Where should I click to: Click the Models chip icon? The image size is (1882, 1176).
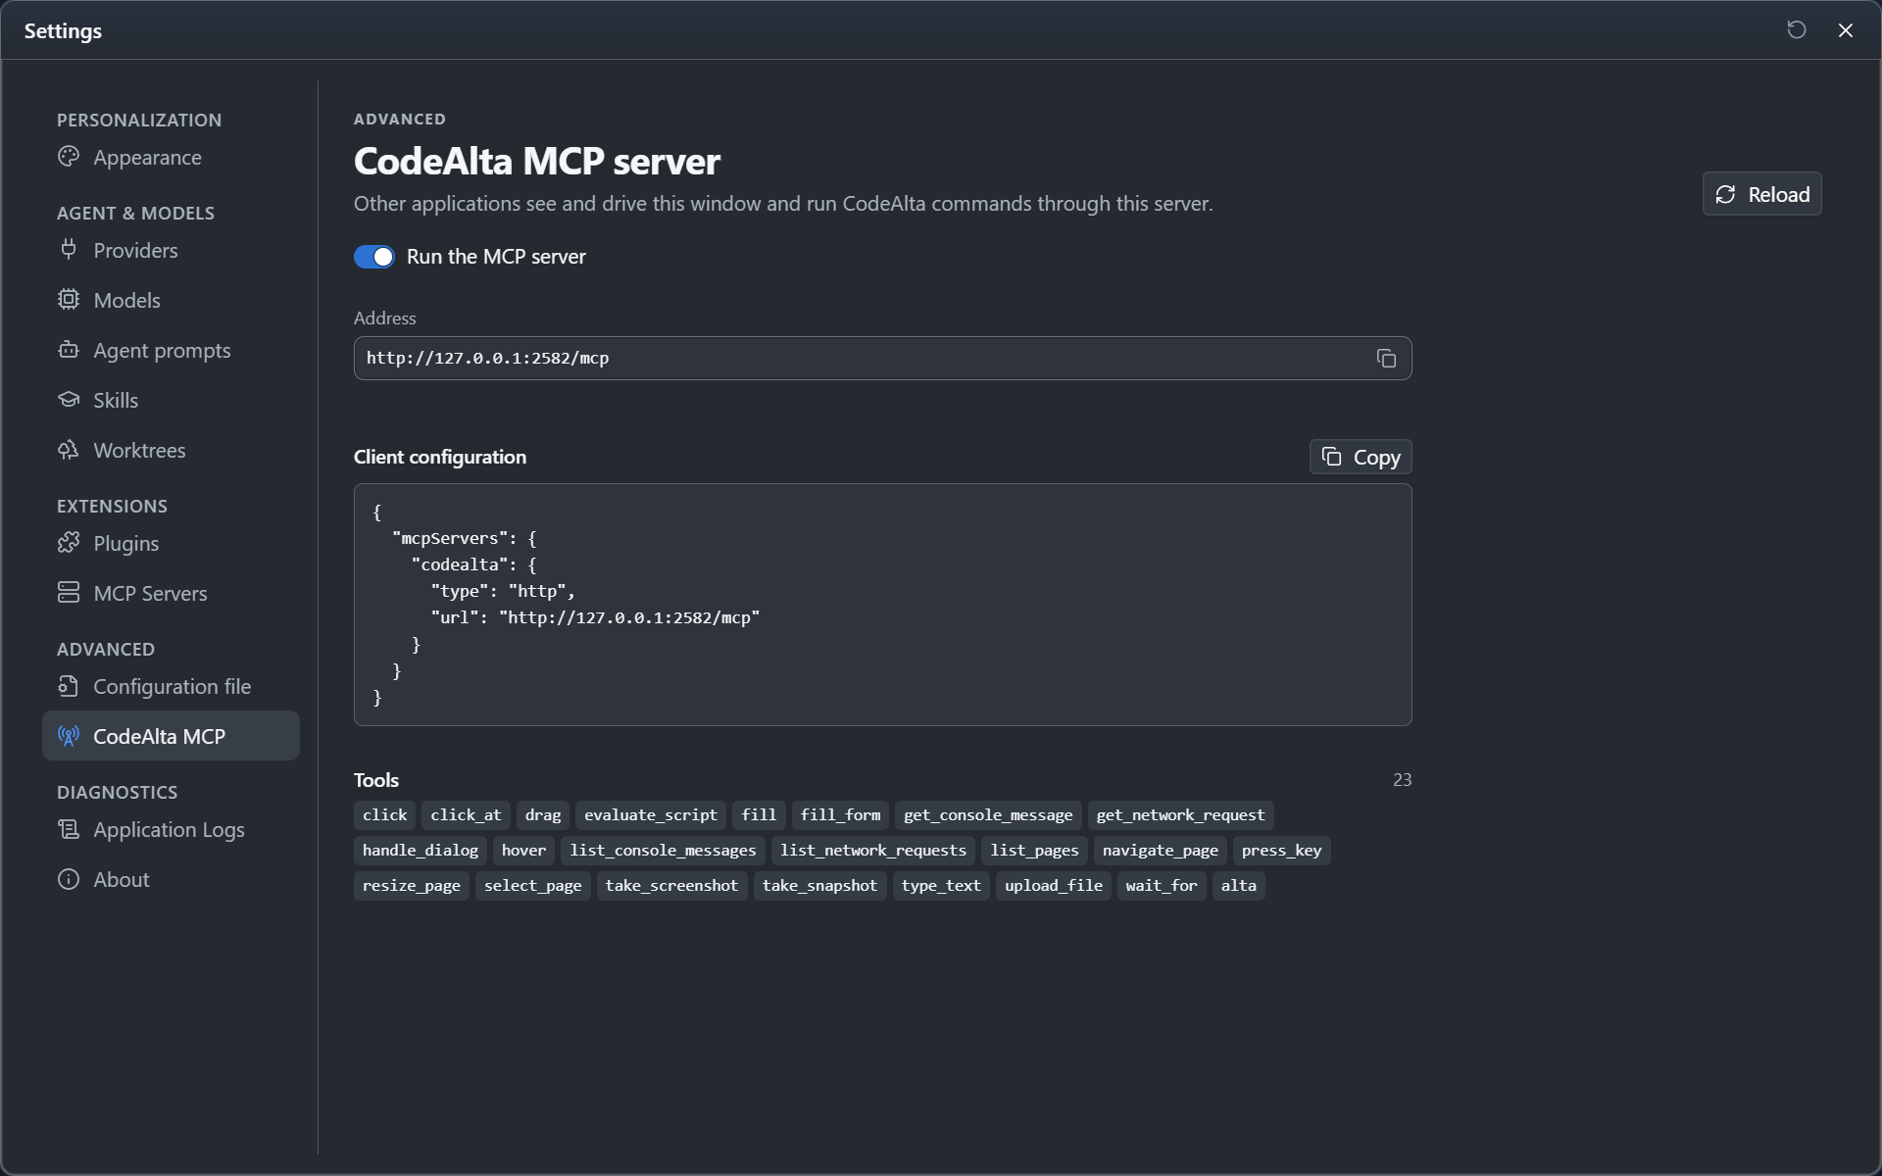[69, 300]
